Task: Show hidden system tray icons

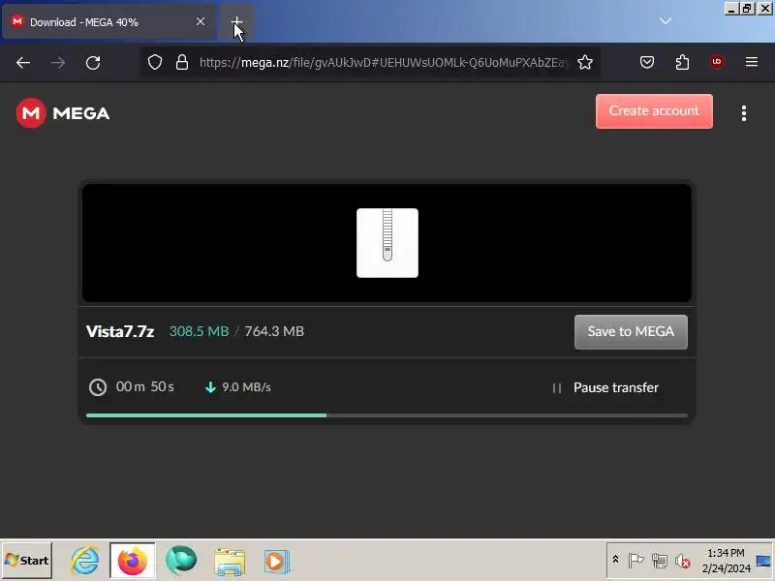Action: click(615, 560)
